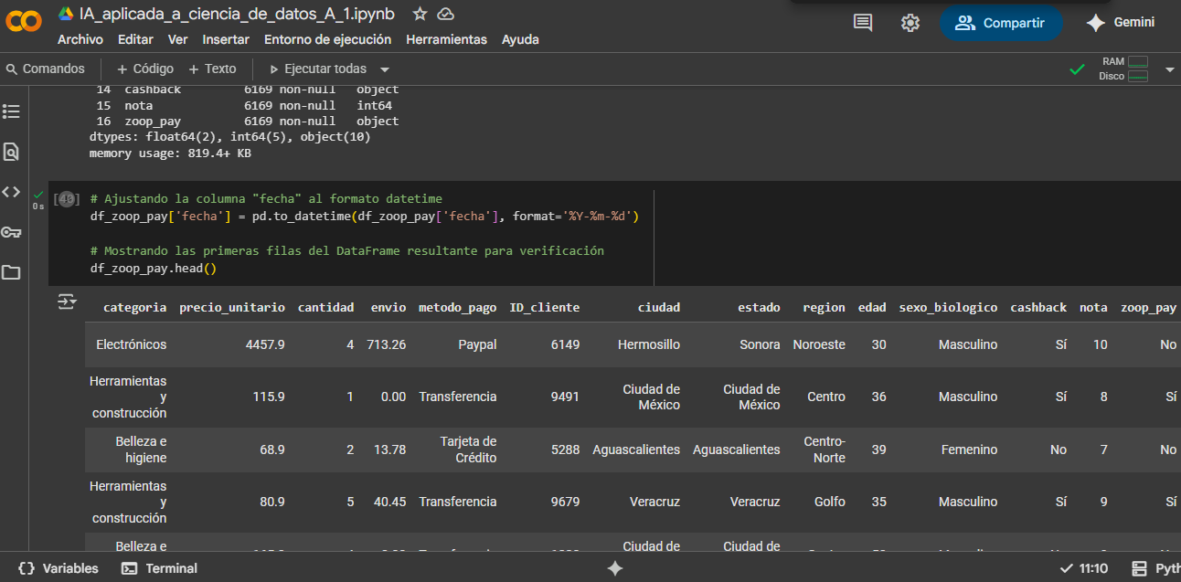The height and width of the screenshot is (582, 1181).
Task: Open the Gemini assistant
Action: 1121,23
